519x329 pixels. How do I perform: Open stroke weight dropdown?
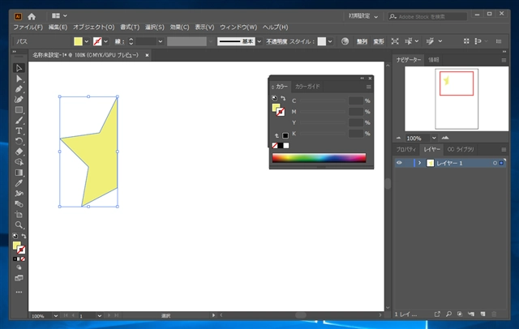[161, 41]
